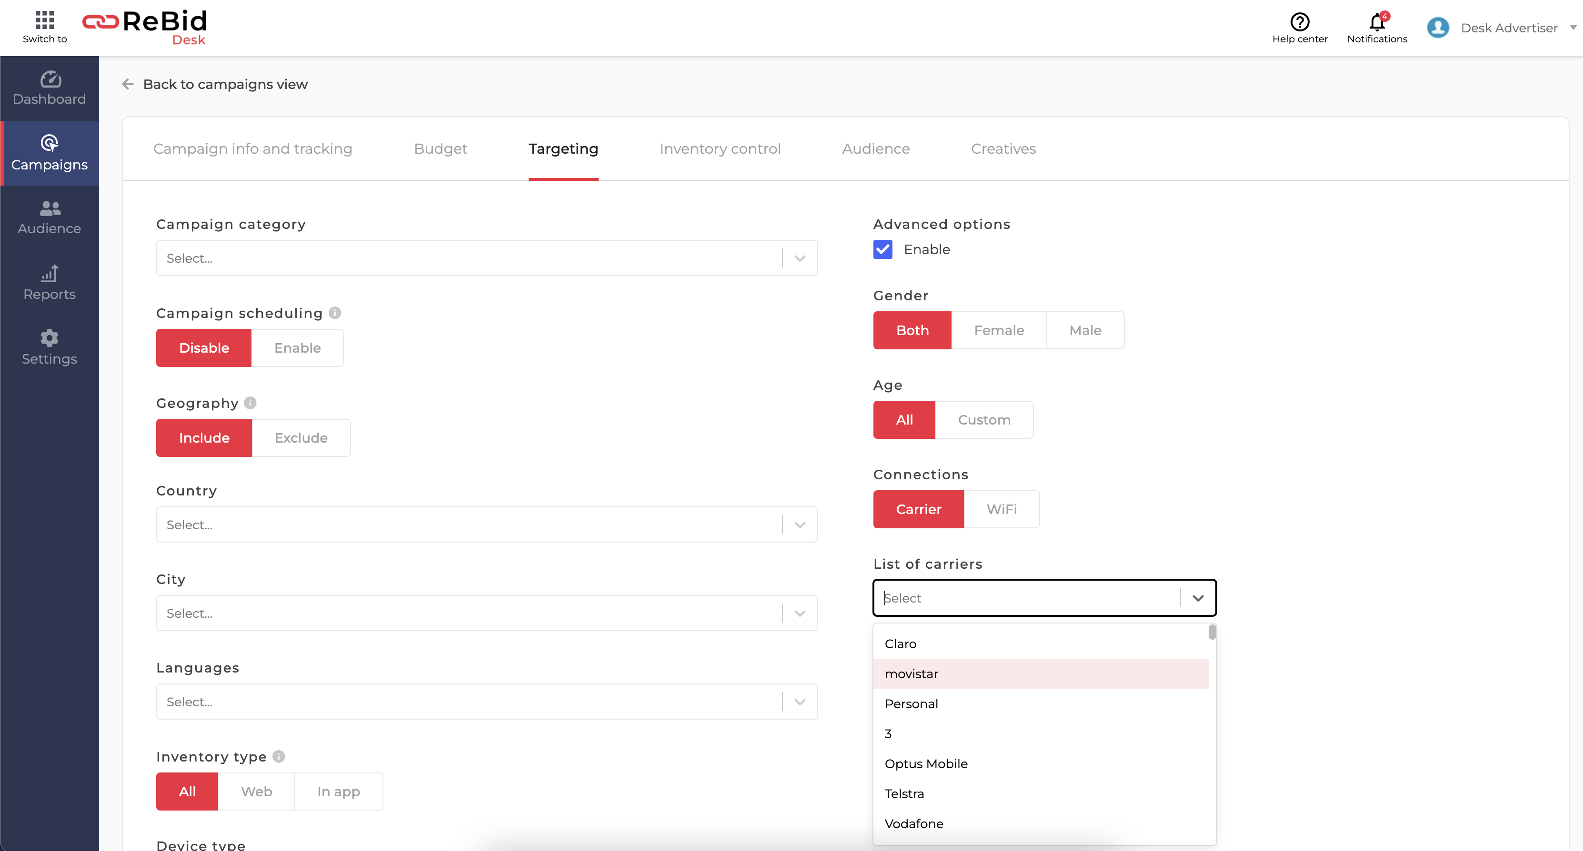Select WiFi connection type
Image resolution: width=1583 pixels, height=851 pixels.
click(1002, 509)
